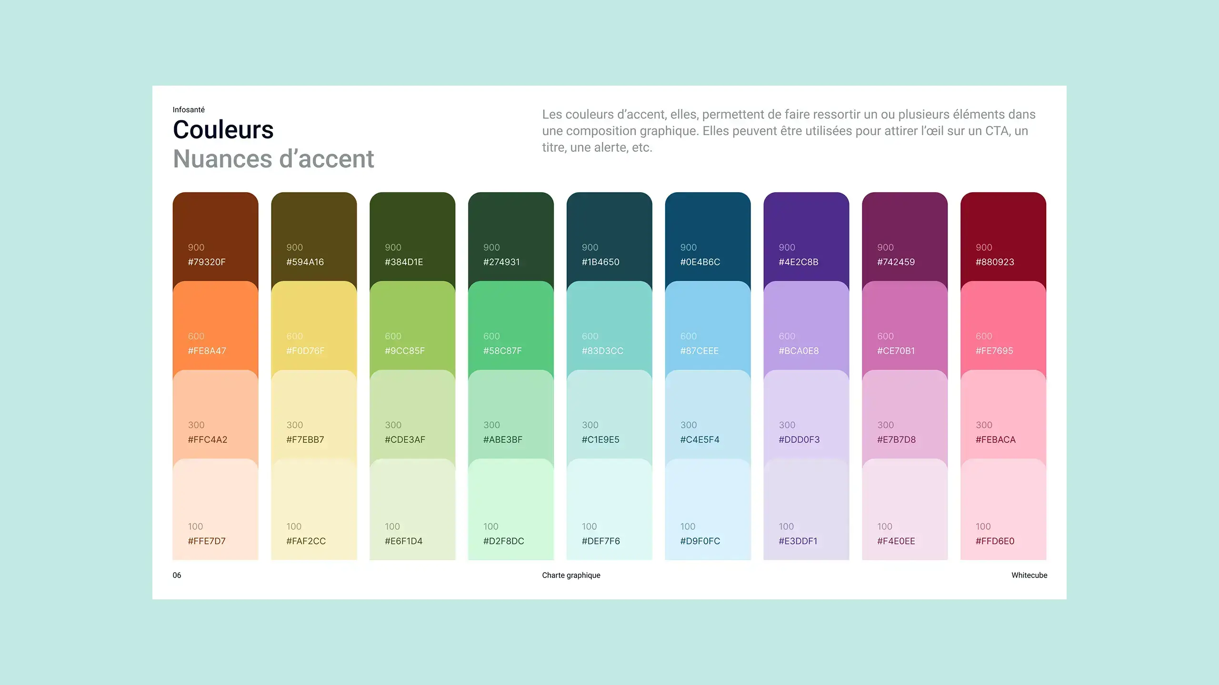Pick the #C1E9E5 light turquoise swatch
This screenshot has width=1219, height=685.
(x=609, y=414)
